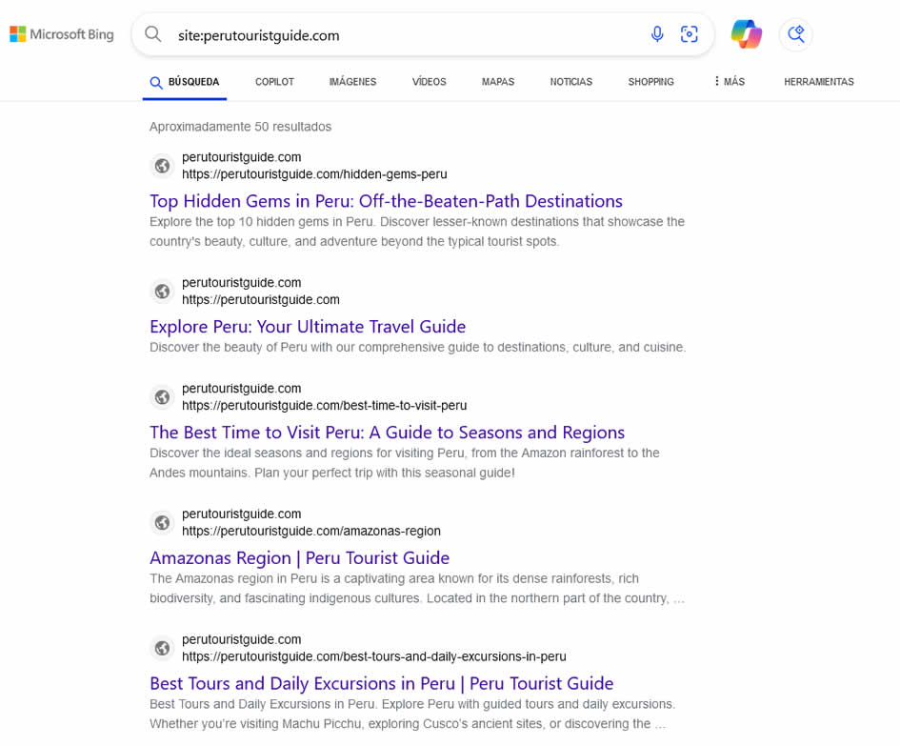Expand the Más menu
This screenshot has height=746, width=900.
[729, 82]
